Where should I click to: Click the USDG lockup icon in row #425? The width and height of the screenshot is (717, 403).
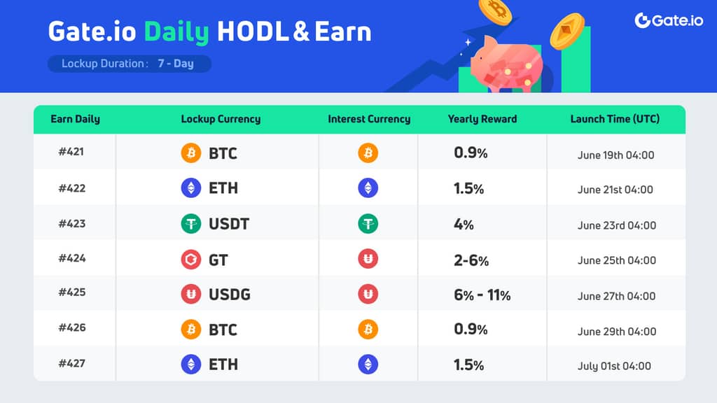(191, 295)
